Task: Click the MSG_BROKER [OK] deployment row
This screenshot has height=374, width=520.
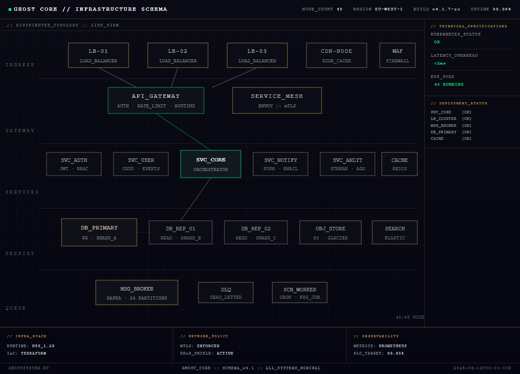Action: [x=451, y=126]
